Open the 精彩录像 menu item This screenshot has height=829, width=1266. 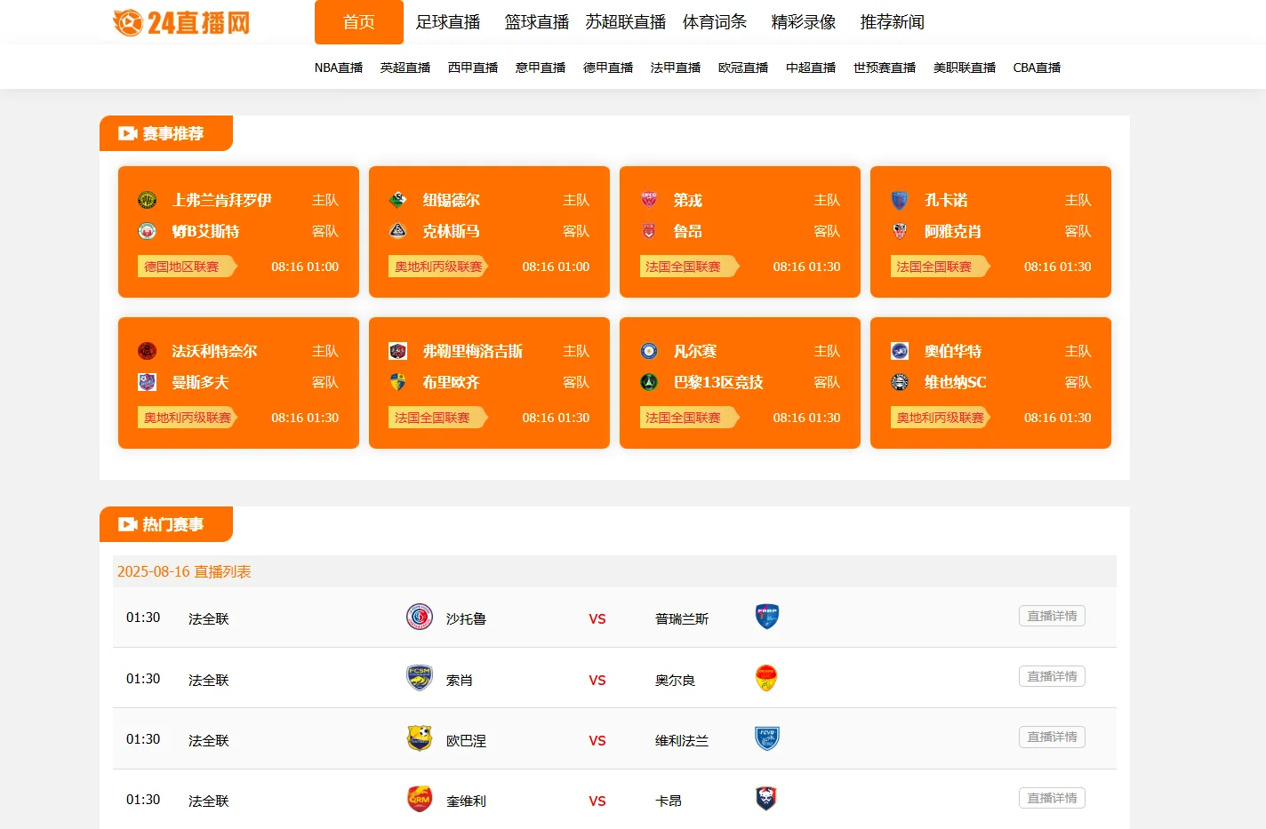(804, 22)
